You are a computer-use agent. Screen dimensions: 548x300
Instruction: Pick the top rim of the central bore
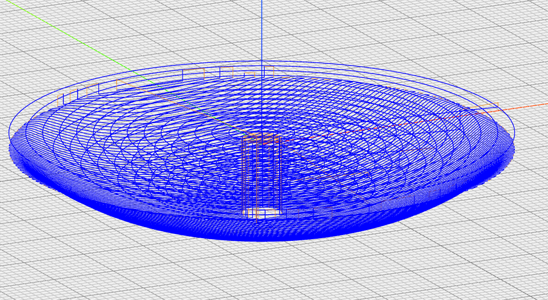[x=261, y=136]
